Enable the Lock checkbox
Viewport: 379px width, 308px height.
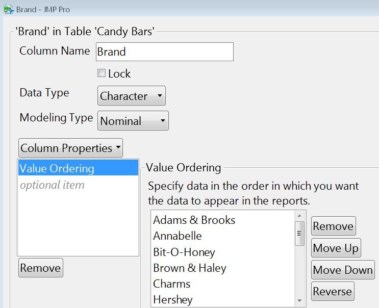click(x=102, y=73)
